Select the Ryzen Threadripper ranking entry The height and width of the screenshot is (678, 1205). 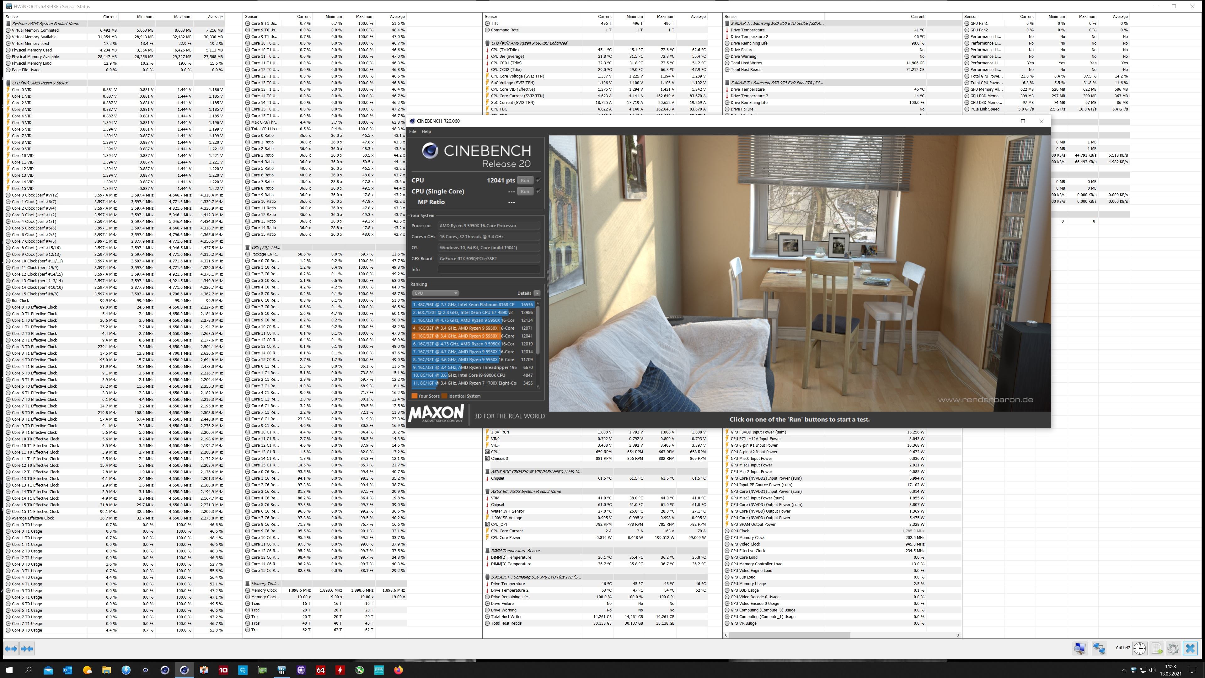coord(473,367)
